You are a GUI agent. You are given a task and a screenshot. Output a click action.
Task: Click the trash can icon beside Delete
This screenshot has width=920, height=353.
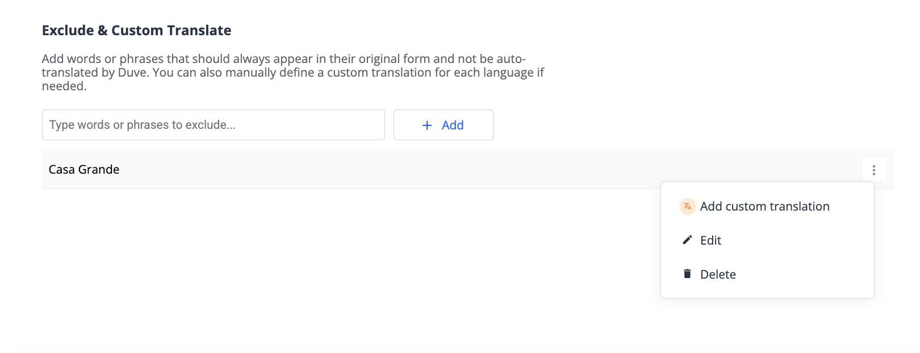[x=687, y=274]
